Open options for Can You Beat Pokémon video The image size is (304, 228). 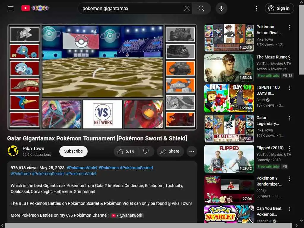[x=290, y=209]
